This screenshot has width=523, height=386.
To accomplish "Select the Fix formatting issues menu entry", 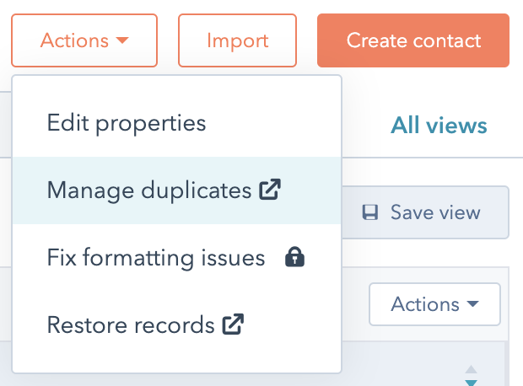I will click(x=156, y=258).
